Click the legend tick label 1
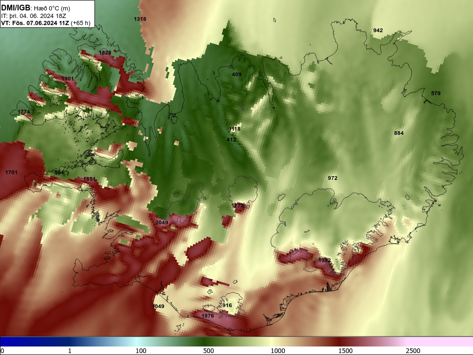 click(x=70, y=351)
